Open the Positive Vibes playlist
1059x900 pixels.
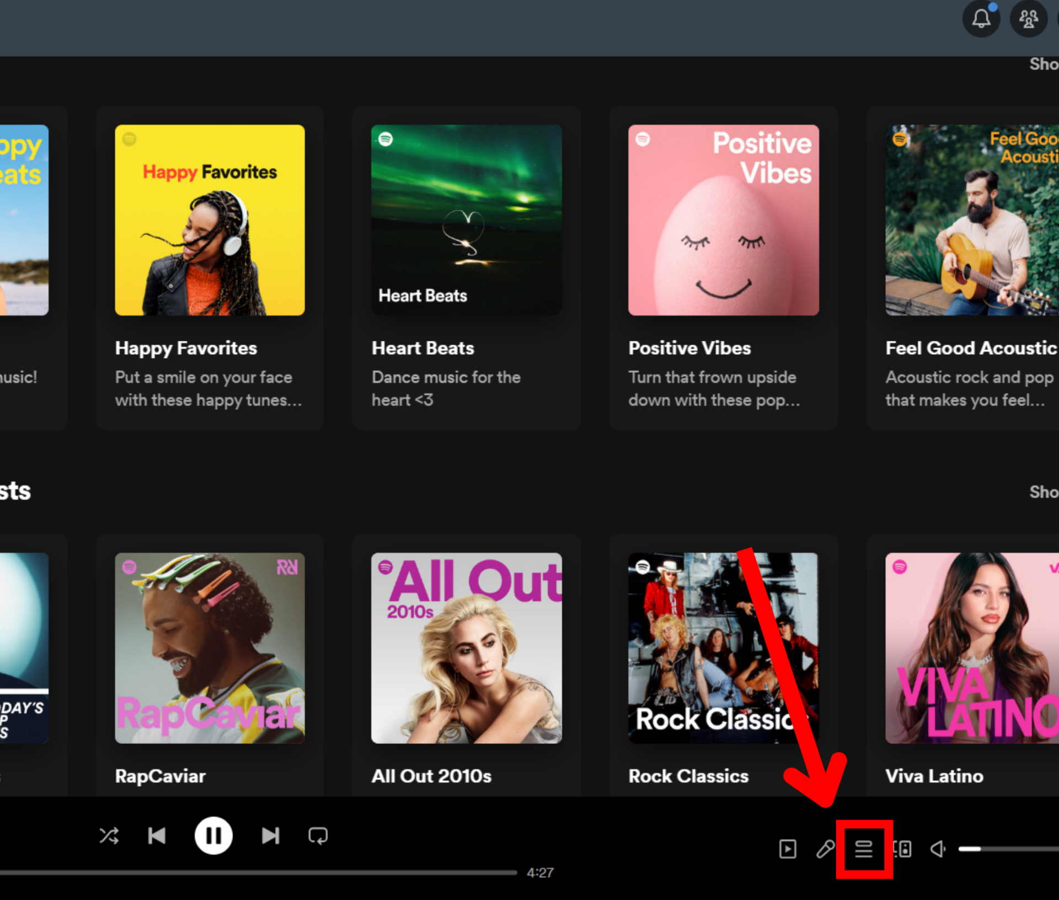point(723,220)
